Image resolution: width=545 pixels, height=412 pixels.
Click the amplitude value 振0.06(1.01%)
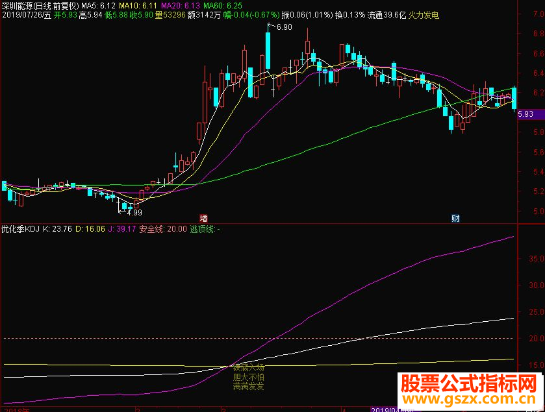(307, 15)
